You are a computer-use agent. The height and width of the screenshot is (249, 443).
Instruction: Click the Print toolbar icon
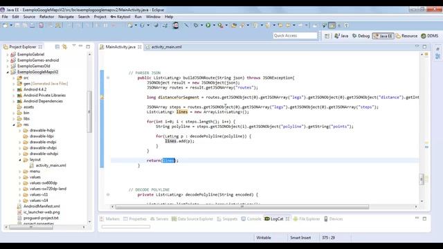coord(33,26)
